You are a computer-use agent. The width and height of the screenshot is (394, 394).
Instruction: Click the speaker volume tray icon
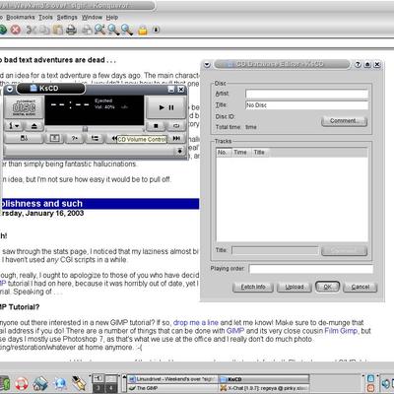pyautogui.click(x=386, y=383)
